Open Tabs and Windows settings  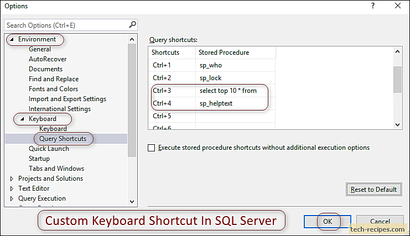[x=56, y=169]
